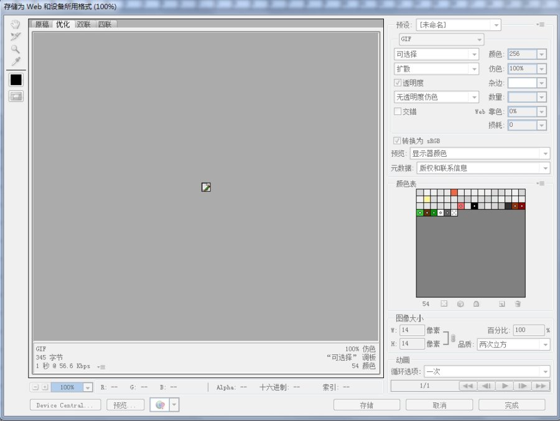The image size is (560, 421).
Task: Play the animation
Action: (505, 386)
